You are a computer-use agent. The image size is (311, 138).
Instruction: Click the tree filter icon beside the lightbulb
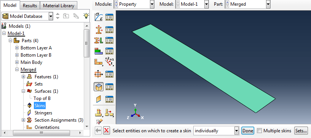[x=76, y=16]
